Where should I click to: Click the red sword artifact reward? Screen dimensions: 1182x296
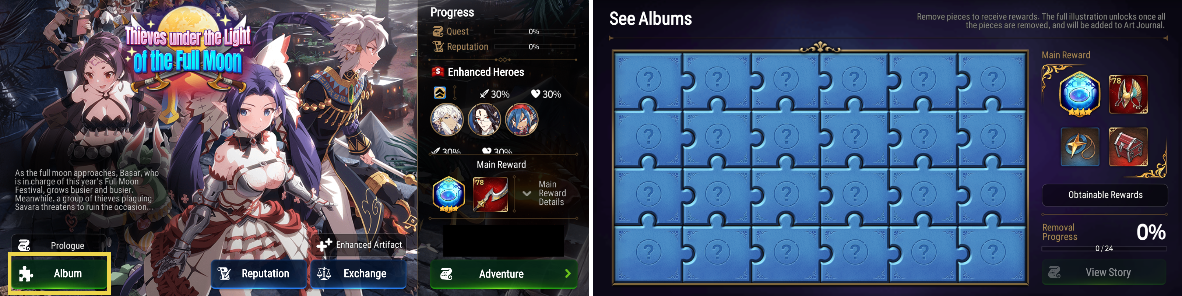tap(490, 195)
